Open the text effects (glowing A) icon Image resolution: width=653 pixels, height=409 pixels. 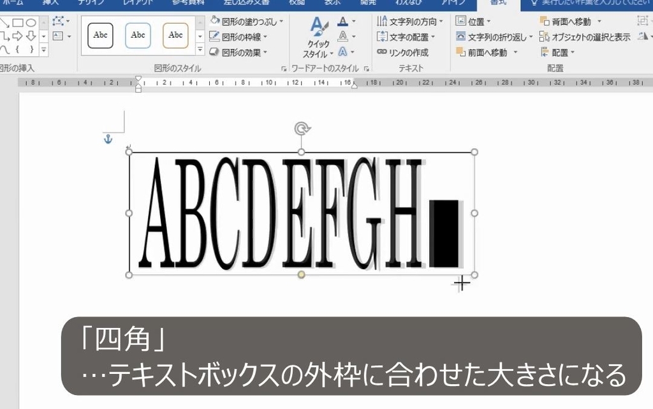342,52
